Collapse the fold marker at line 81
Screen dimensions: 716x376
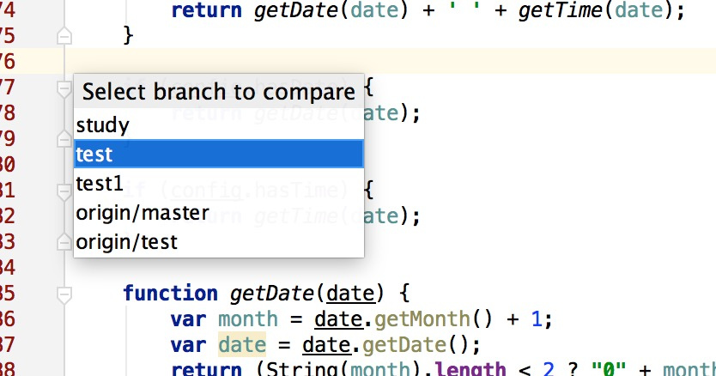[x=64, y=191]
